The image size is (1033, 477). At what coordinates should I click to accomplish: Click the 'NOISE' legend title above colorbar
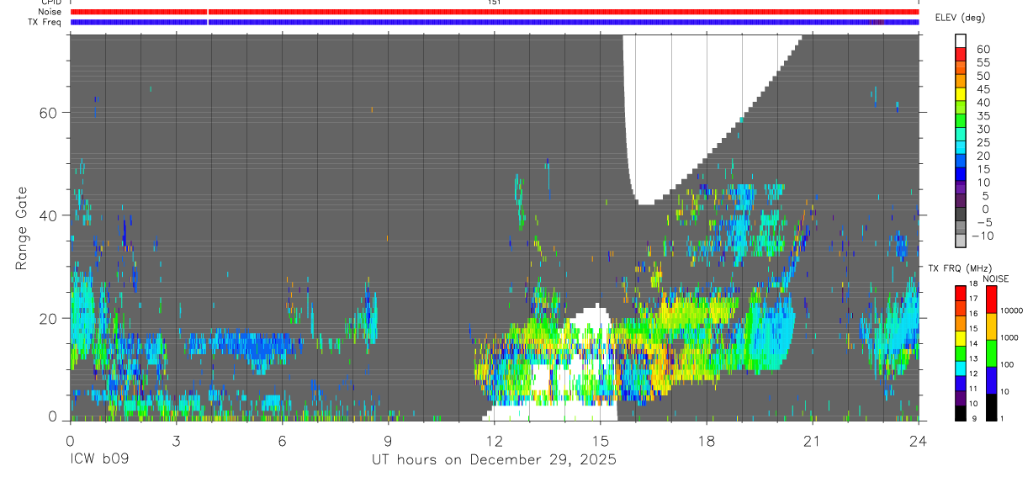(995, 278)
